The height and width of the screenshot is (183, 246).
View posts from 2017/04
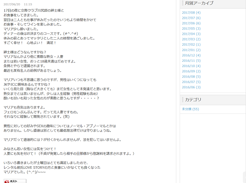(191, 34)
